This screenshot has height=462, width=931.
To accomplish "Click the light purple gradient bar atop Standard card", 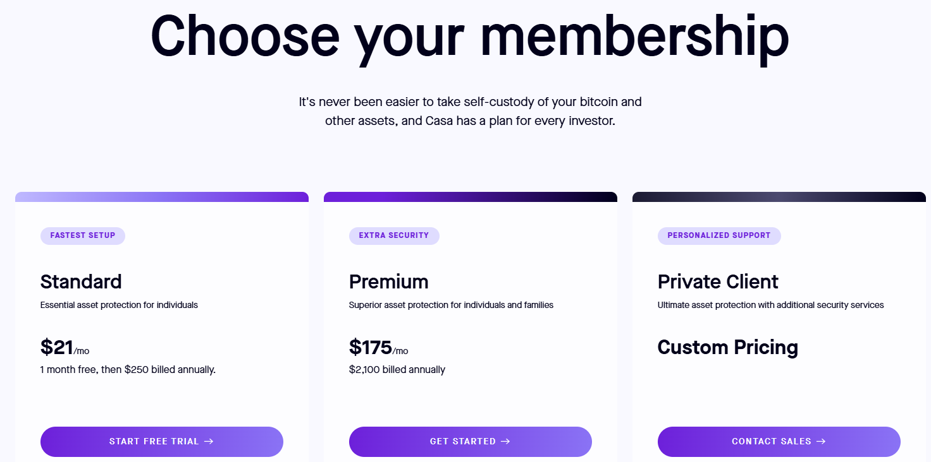I will pyautogui.click(x=162, y=197).
